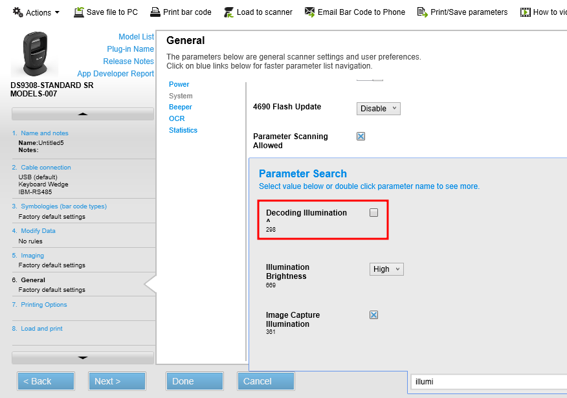Enable the Decoding Illumination checkbox
Screen dimensions: 567x398
[x=374, y=212]
